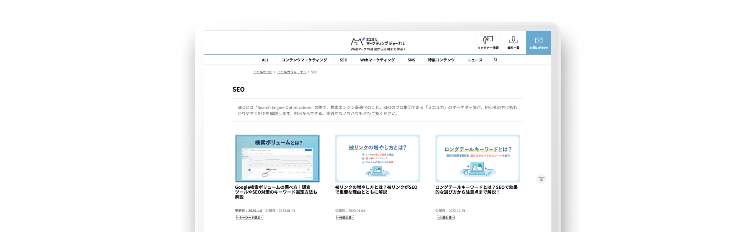This screenshot has width=756, height=232.
Task: Open the SEO navigation menu item
Action: pos(343,60)
